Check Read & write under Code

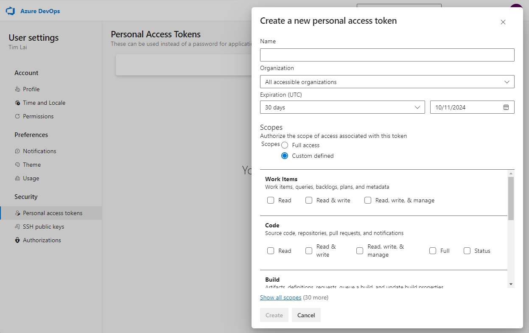coord(309,251)
